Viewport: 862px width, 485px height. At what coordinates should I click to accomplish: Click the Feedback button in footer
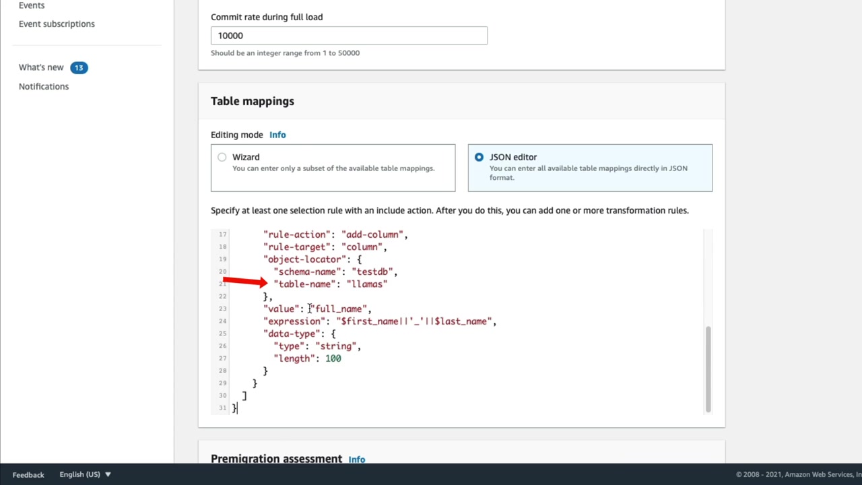[x=28, y=475]
